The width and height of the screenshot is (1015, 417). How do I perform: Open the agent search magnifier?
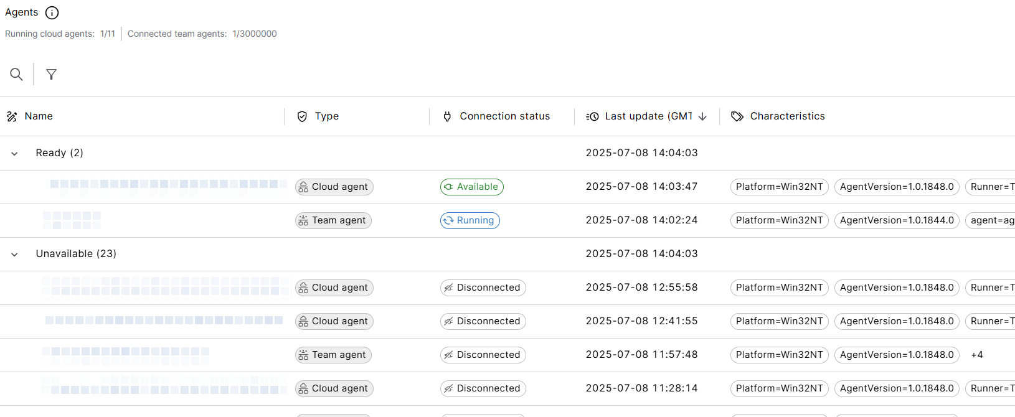point(17,75)
